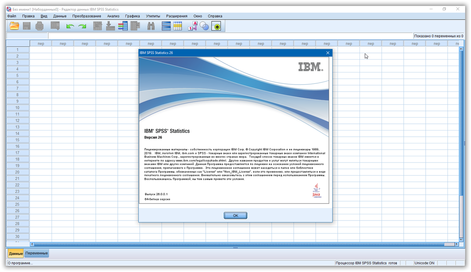Click the binoculars Find icon
471x272 pixels.
(x=151, y=26)
